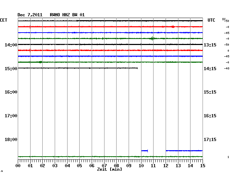The height and width of the screenshot is (175, 231).
Task: Click the station label "RWMO HHZ BW 01"
Action: pos(67,15)
